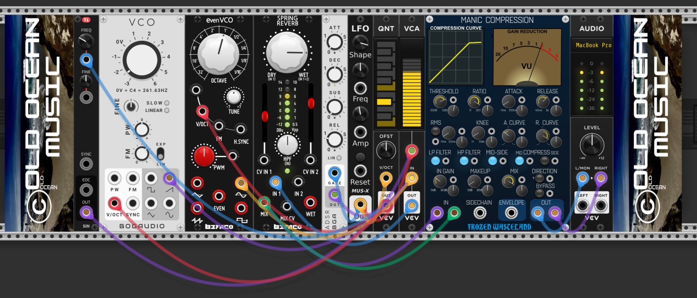Disable the LP FILTER button
This screenshot has height=298, width=697.
(435, 161)
